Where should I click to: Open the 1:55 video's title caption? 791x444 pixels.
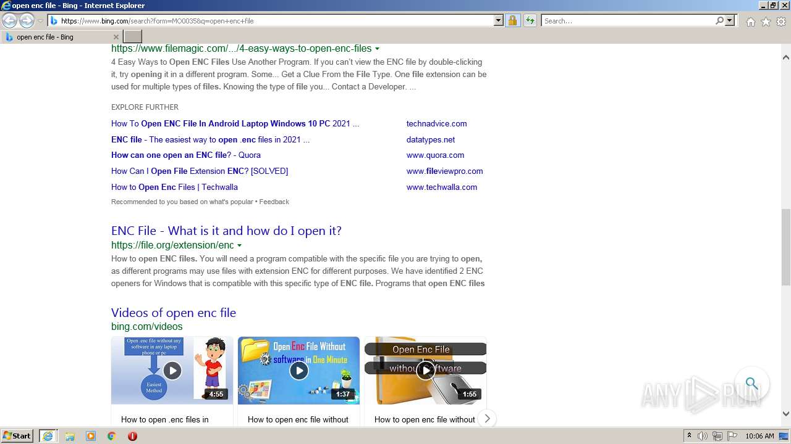[x=425, y=419]
